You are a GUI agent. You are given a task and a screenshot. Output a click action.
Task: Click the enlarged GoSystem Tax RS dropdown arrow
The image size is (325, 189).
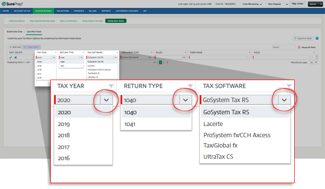click(x=284, y=100)
